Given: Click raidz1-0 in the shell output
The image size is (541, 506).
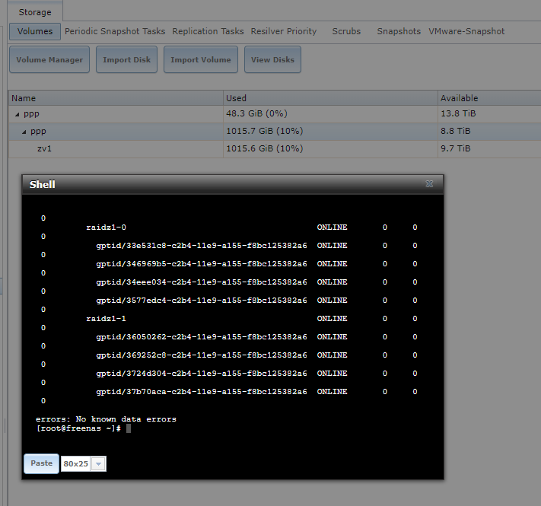Looking at the screenshot, I should [106, 228].
